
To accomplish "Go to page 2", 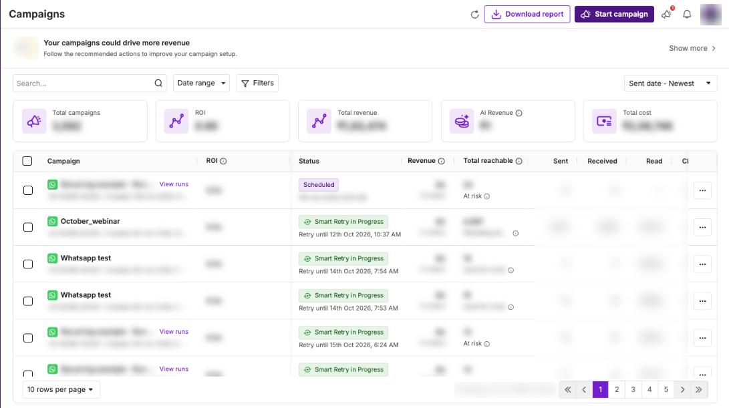I will (x=617, y=390).
